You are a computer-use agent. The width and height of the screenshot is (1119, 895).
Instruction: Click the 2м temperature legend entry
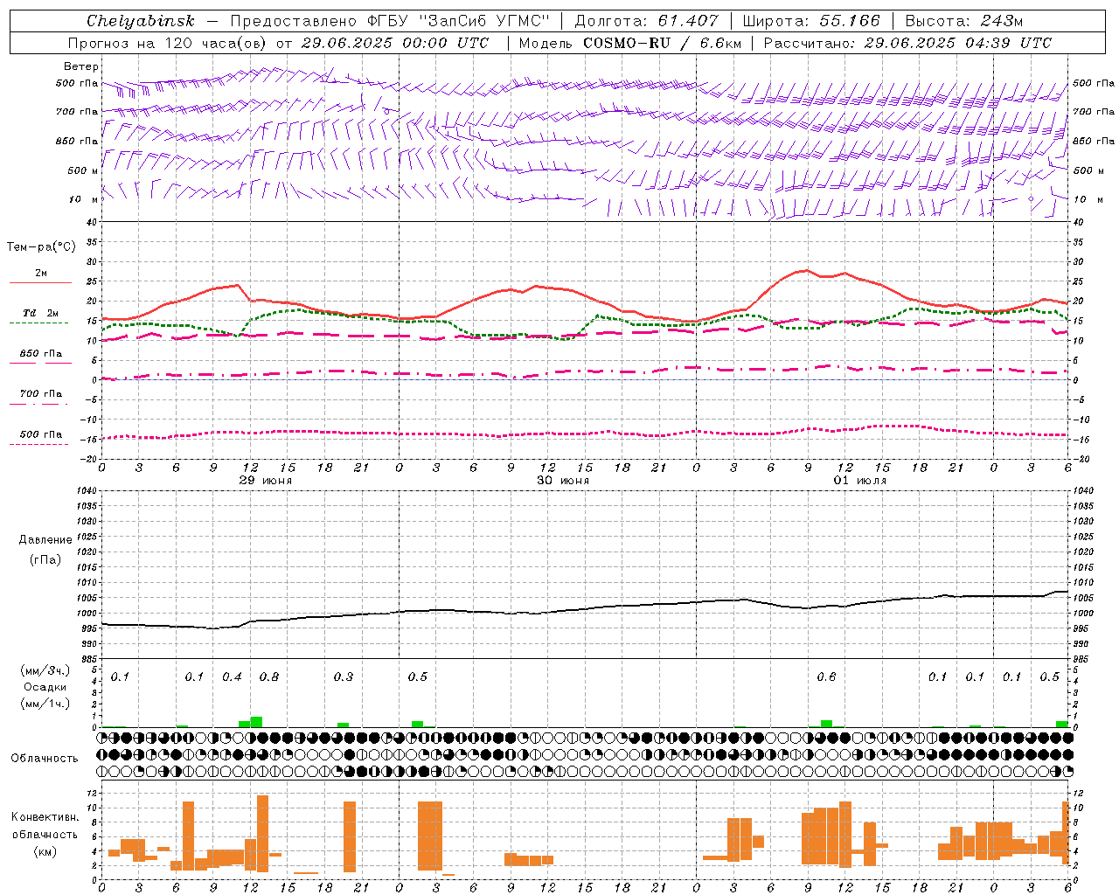(41, 274)
